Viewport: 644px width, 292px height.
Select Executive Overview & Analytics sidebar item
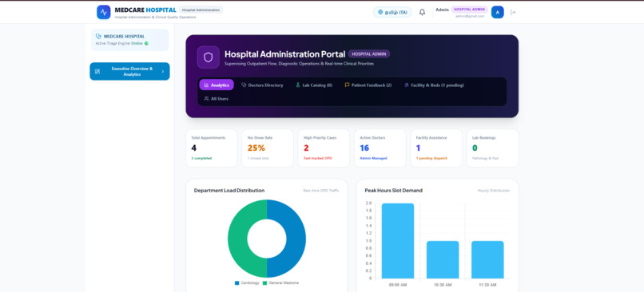click(129, 71)
